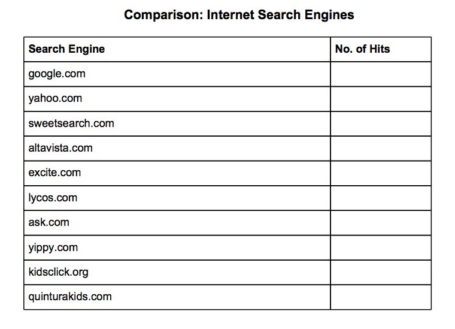This screenshot has height=329, width=455.
Task: Select the kidsclick.org text
Action: pos(58,272)
